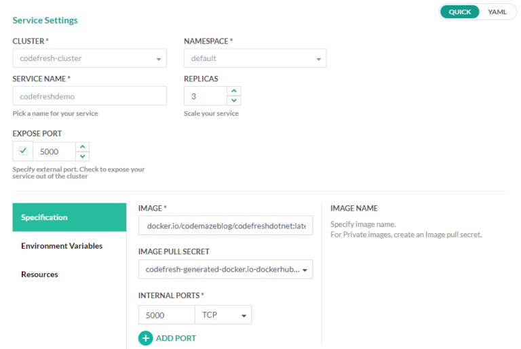The height and width of the screenshot is (349, 521).
Task: Open the Specification tab
Action: pyautogui.click(x=69, y=218)
